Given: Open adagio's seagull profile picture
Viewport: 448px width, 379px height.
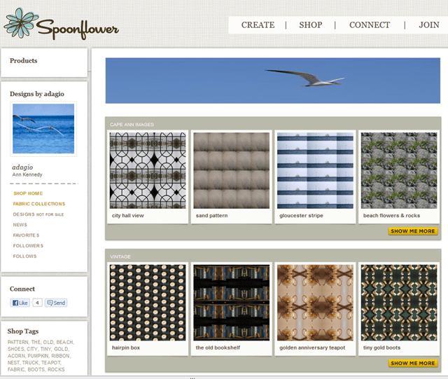Looking at the screenshot, I should [43, 129].
